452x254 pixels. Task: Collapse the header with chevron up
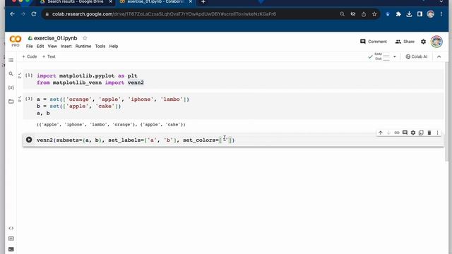click(x=439, y=56)
